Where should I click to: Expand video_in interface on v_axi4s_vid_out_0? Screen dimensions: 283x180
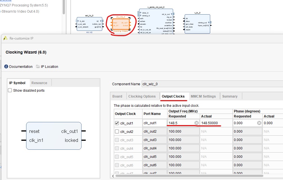click(141, 13)
